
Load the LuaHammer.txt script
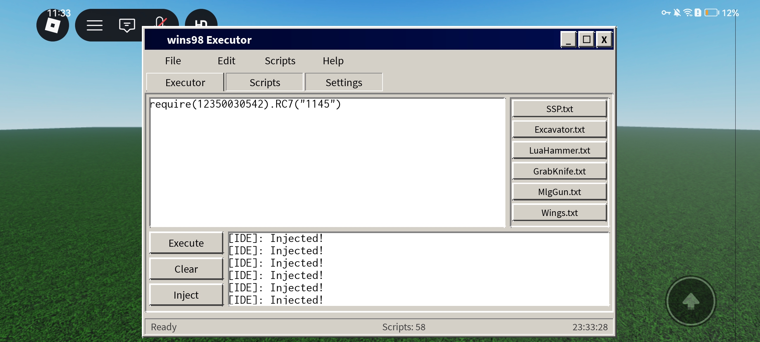pos(560,150)
